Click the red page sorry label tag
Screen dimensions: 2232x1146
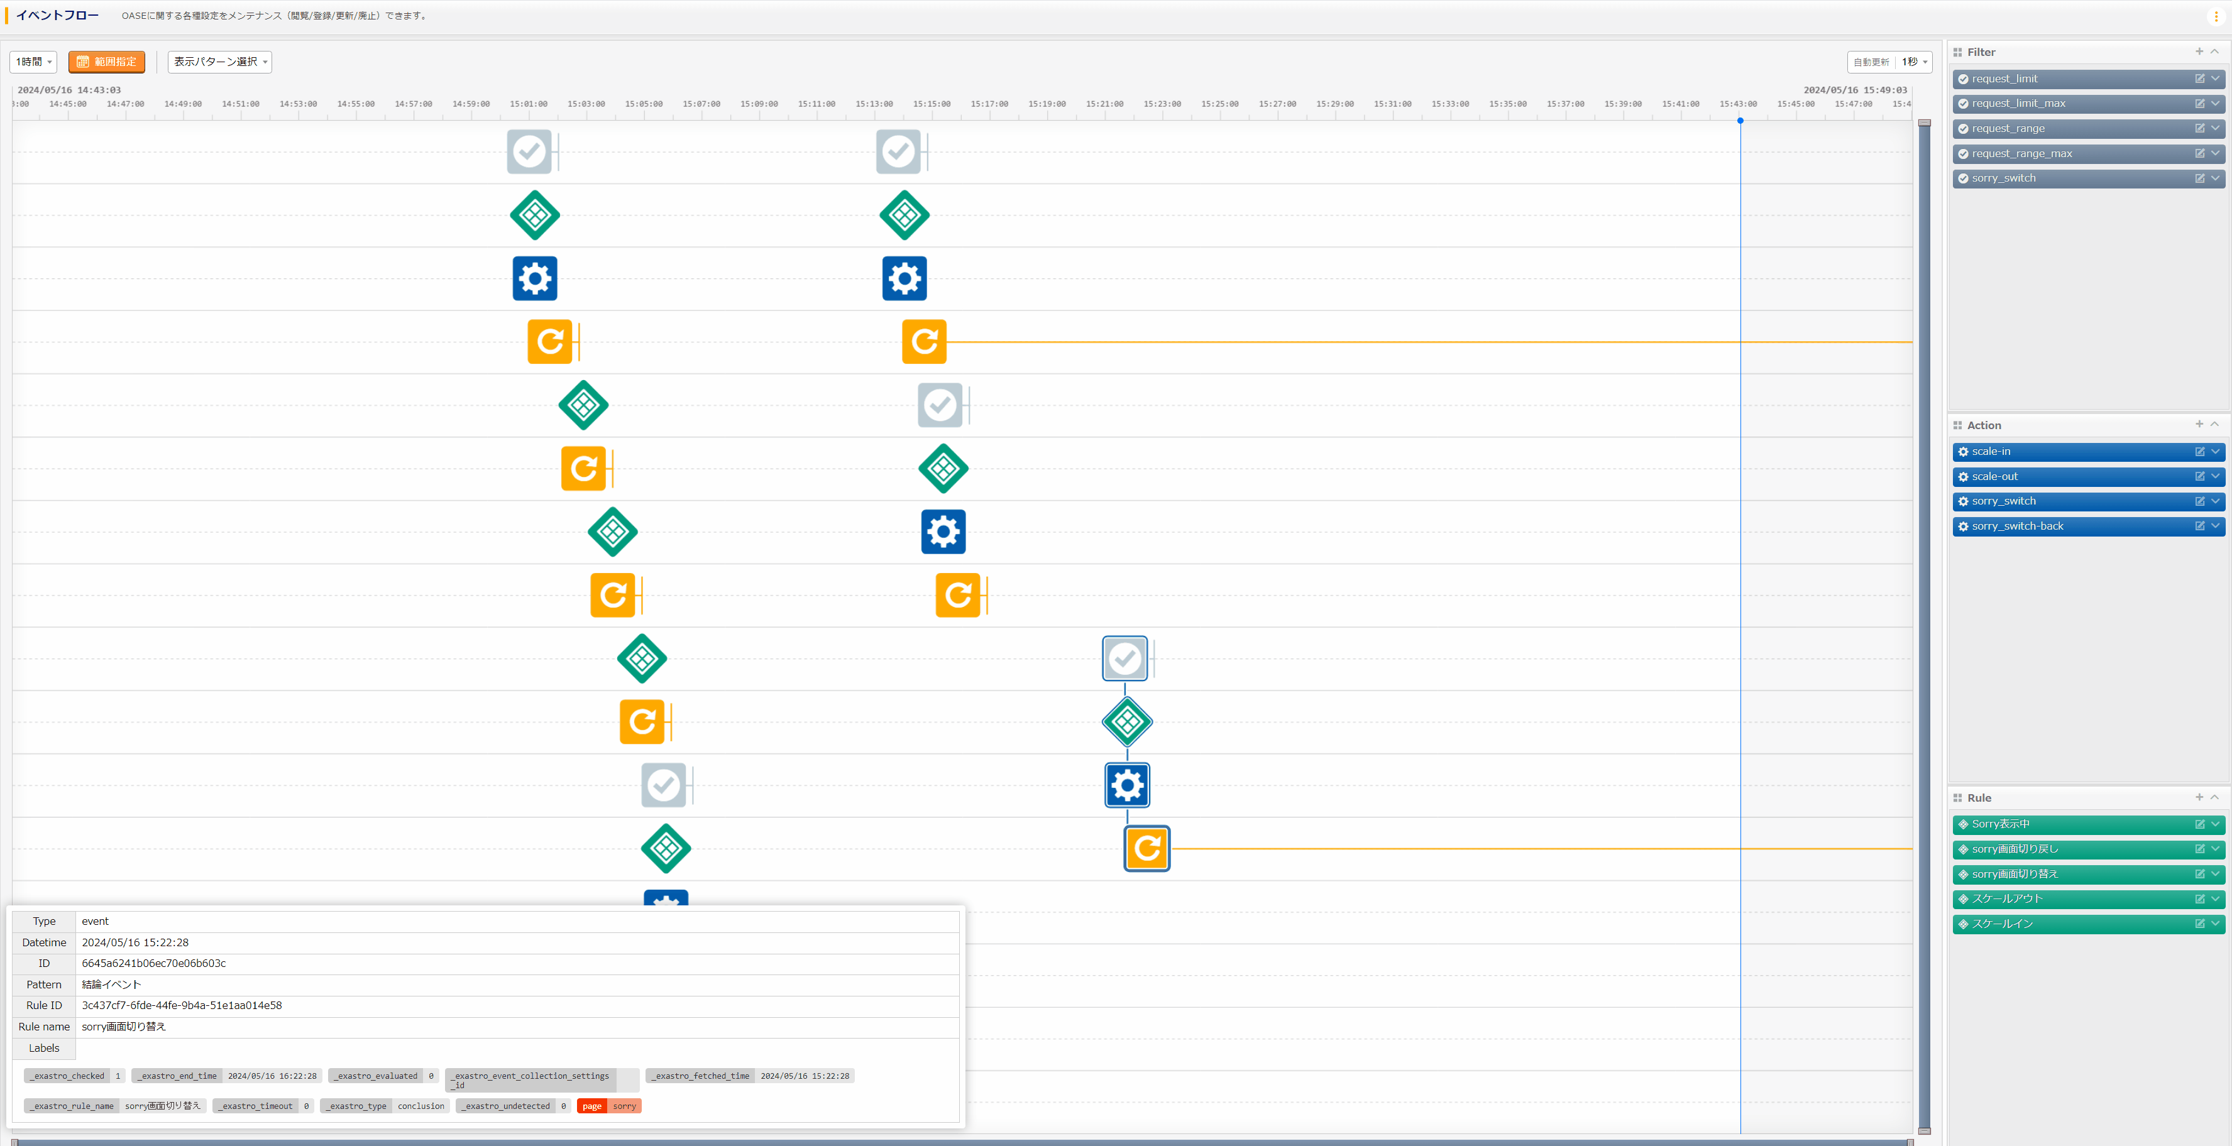[609, 1106]
